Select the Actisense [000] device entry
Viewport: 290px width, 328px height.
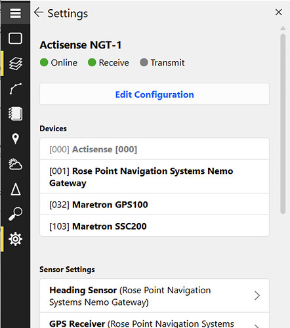[154, 149]
